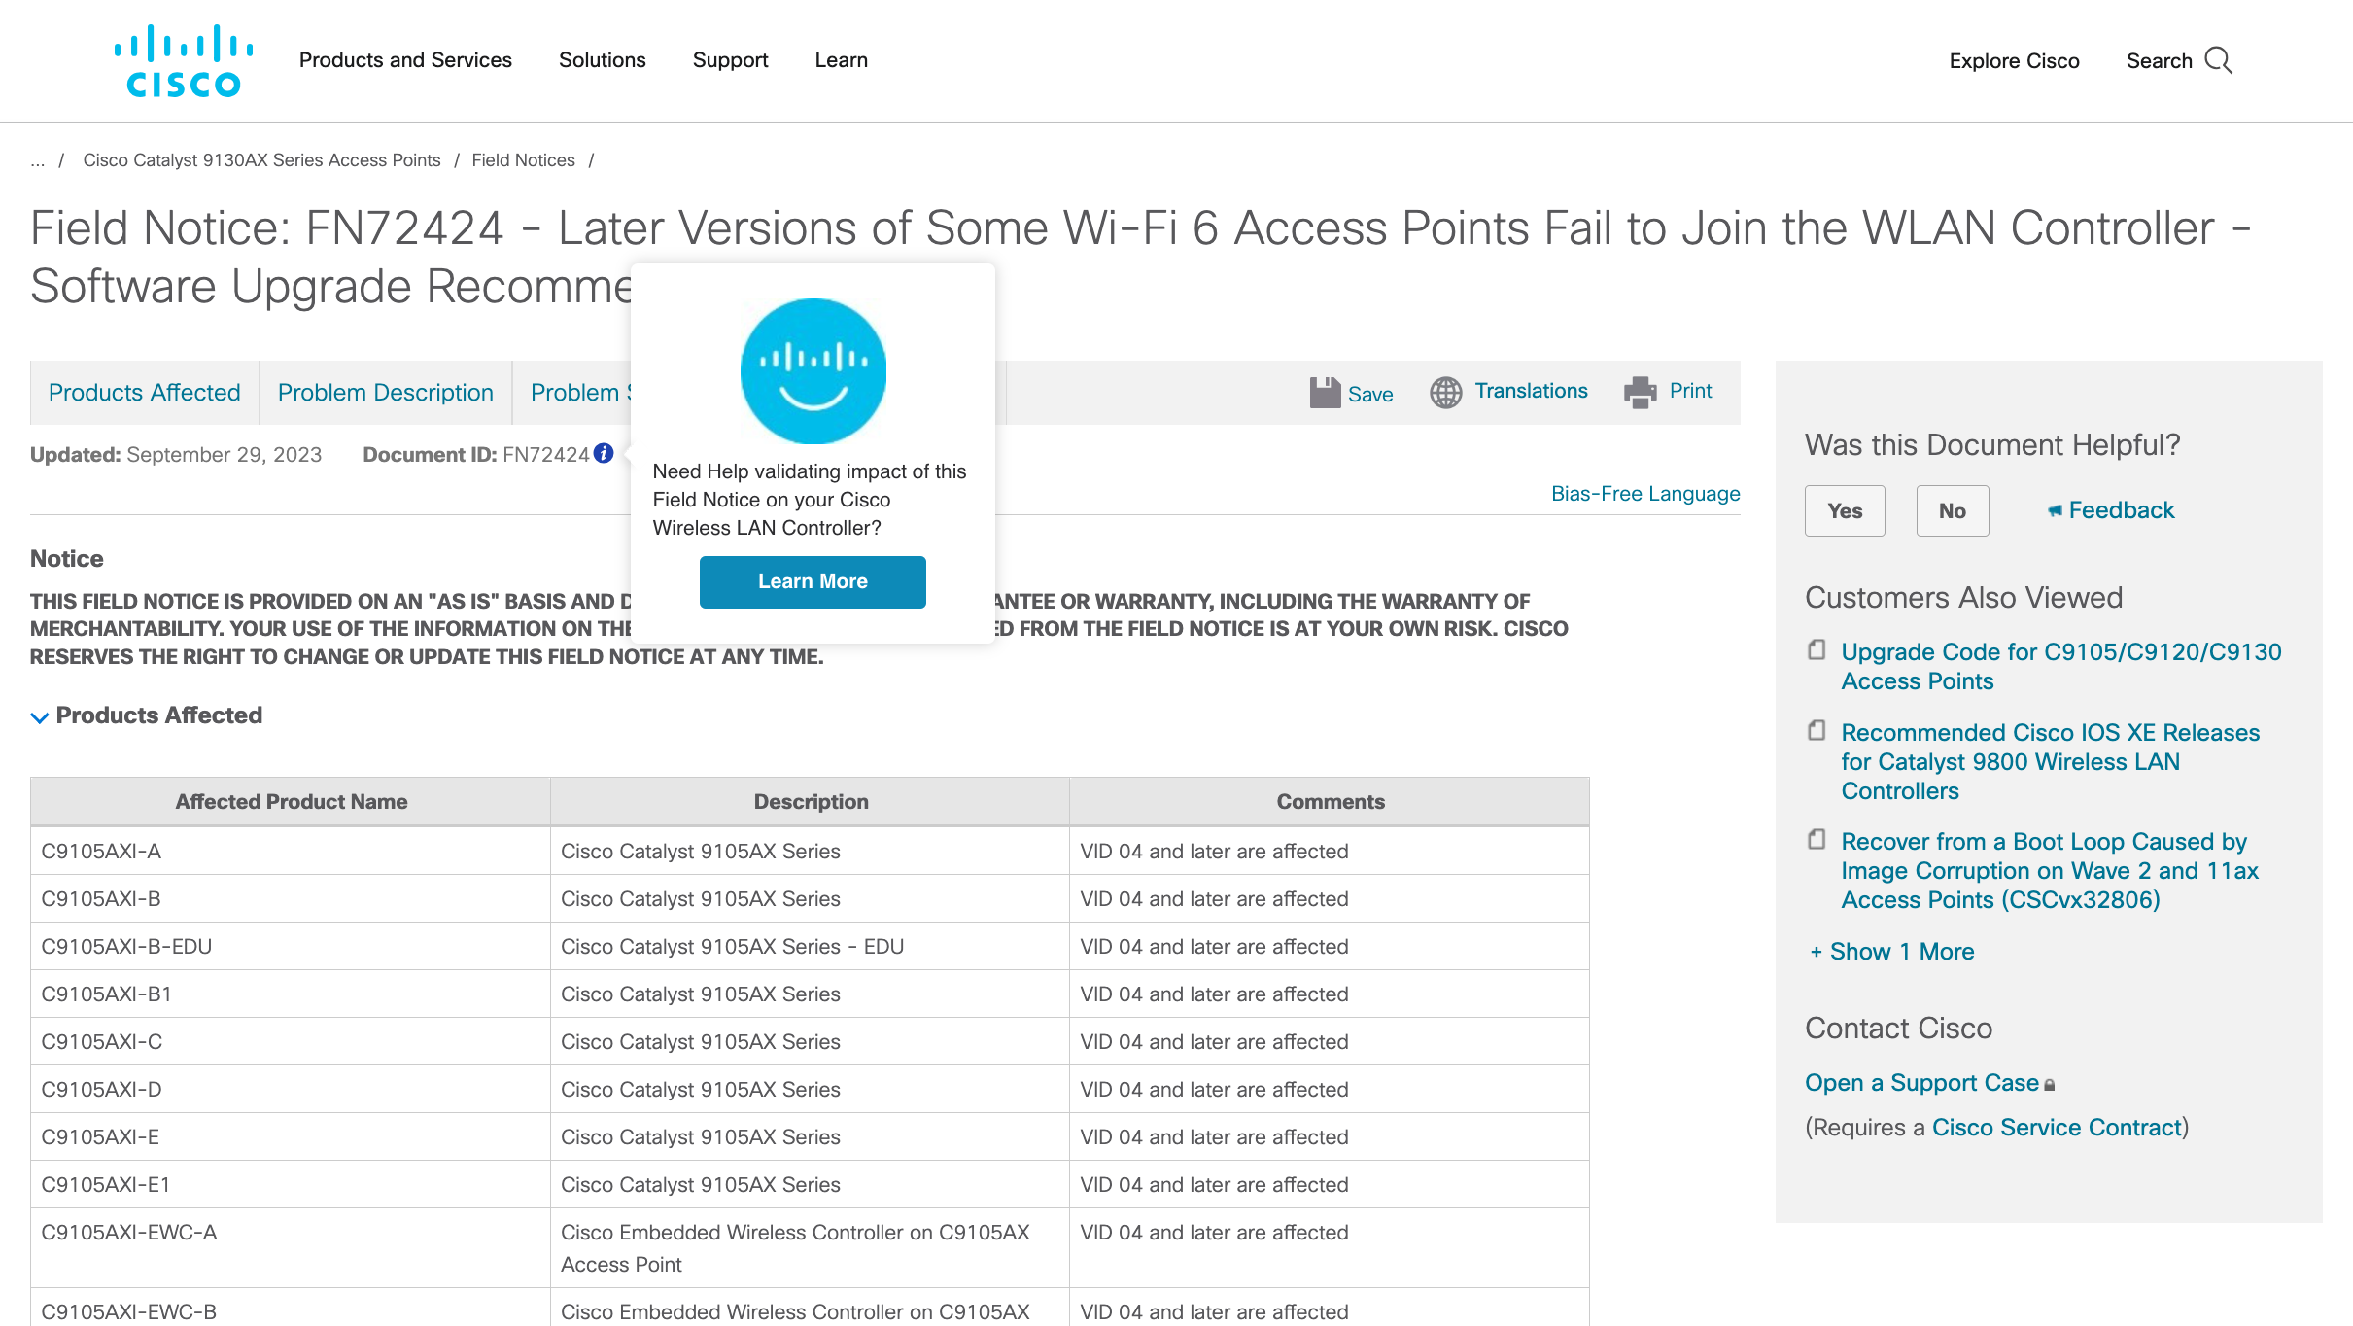The height and width of the screenshot is (1326, 2353).
Task: Open Upgrade Code for C9105 article link
Action: tap(2060, 666)
